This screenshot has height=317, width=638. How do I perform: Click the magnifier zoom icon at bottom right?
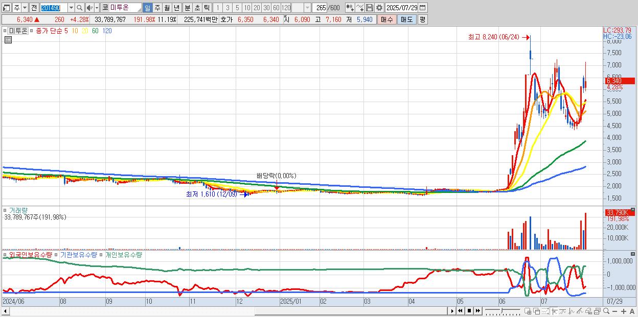tap(606, 311)
